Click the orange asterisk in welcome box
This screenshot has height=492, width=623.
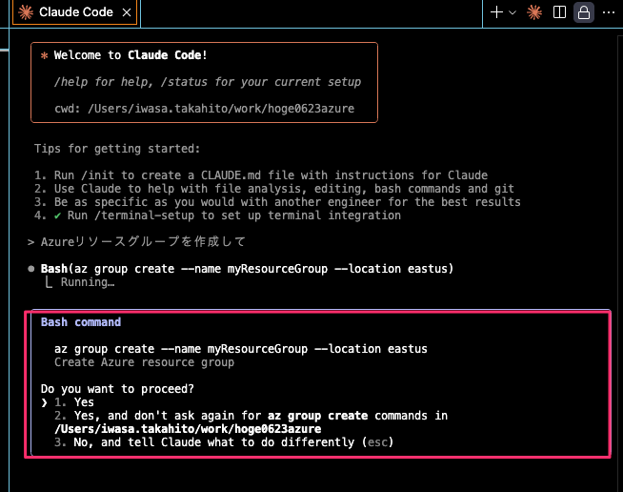pos(44,55)
